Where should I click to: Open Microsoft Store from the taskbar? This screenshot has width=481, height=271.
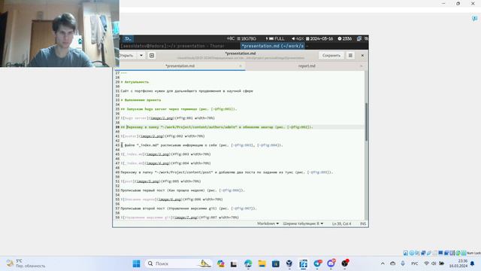[276, 263]
